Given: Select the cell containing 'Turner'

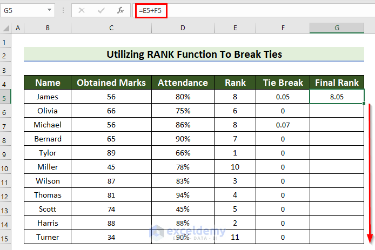Looking at the screenshot, I should coord(48,237).
